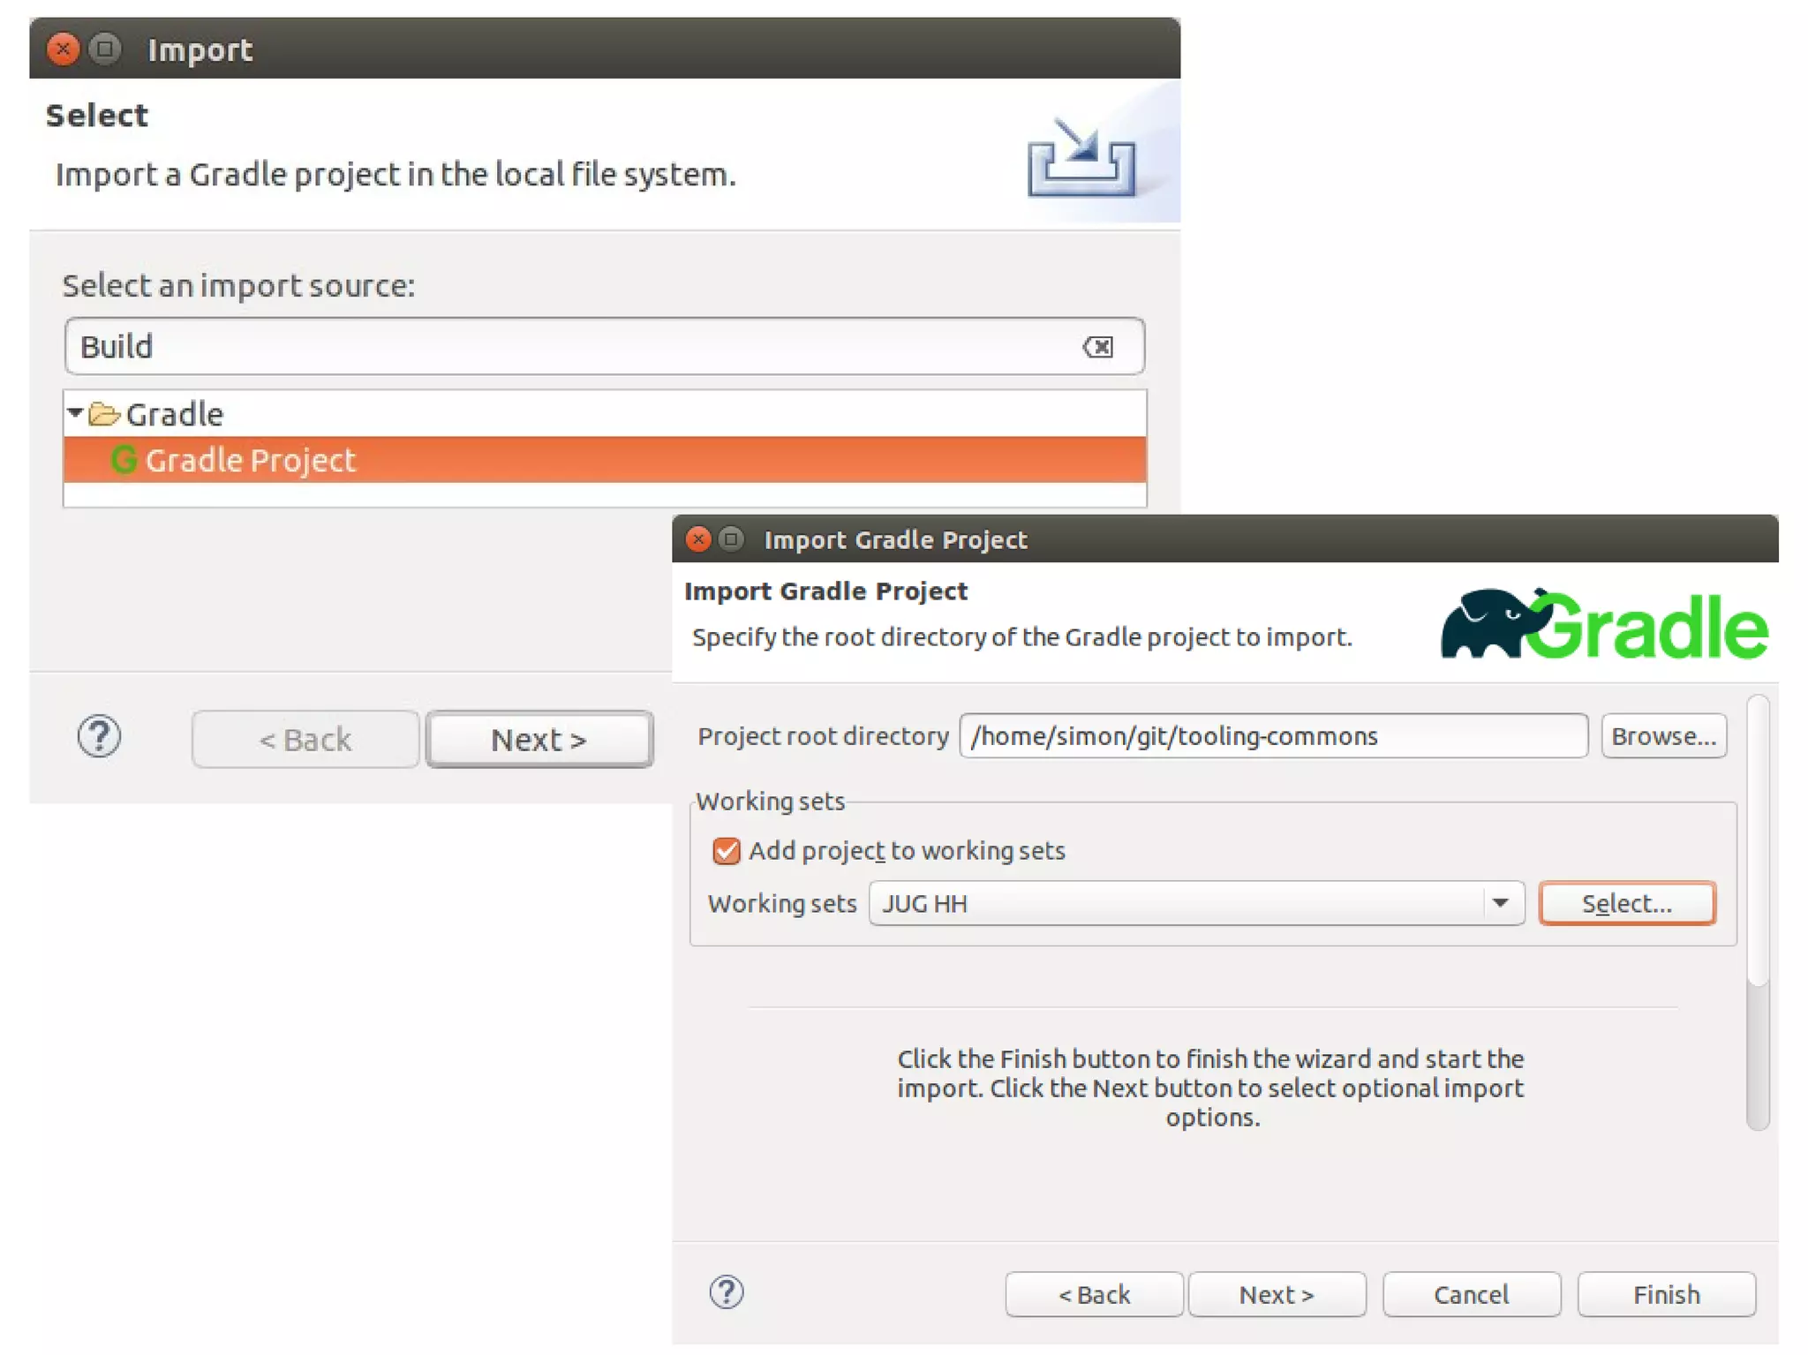Click the help icon in Gradle dialog
Screen dimensions: 1808x1355
click(726, 1292)
